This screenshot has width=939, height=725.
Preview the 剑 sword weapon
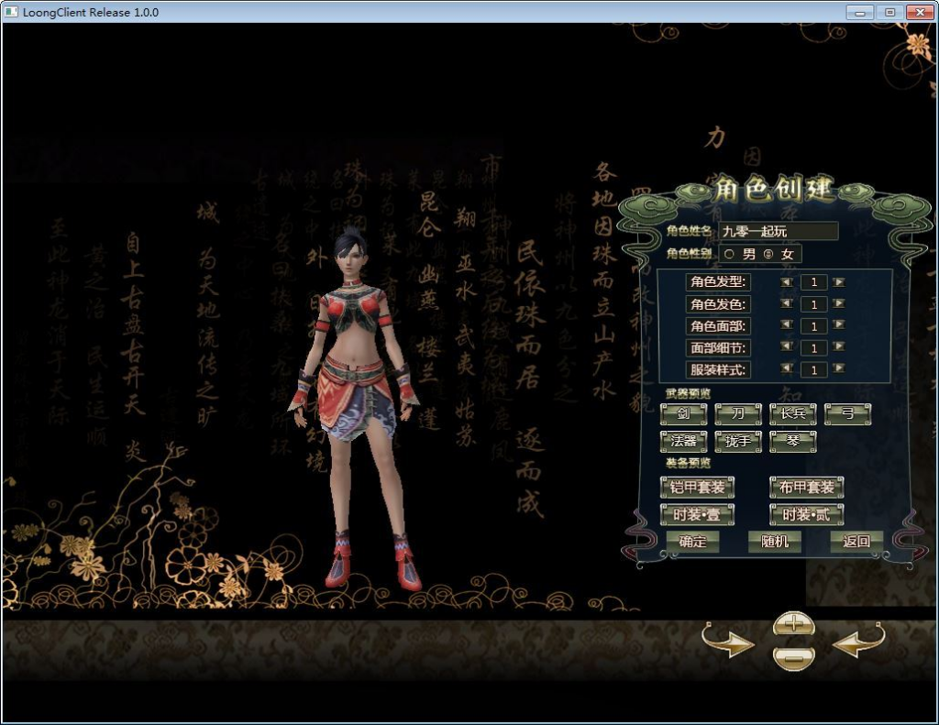(682, 414)
